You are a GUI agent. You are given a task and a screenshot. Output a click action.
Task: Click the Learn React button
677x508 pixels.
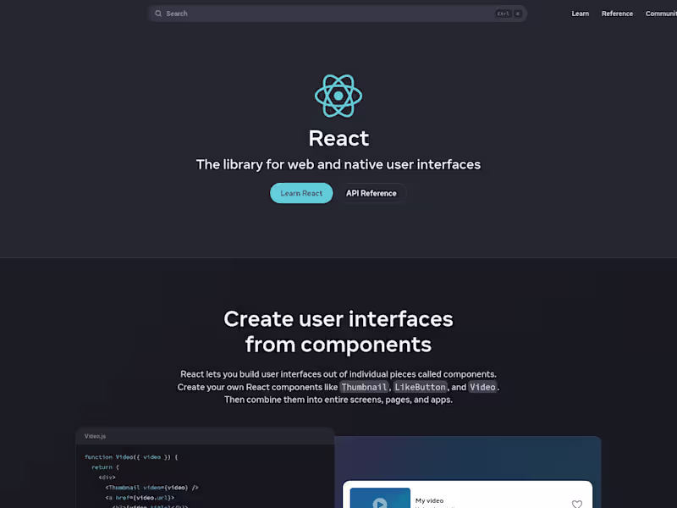(x=301, y=193)
